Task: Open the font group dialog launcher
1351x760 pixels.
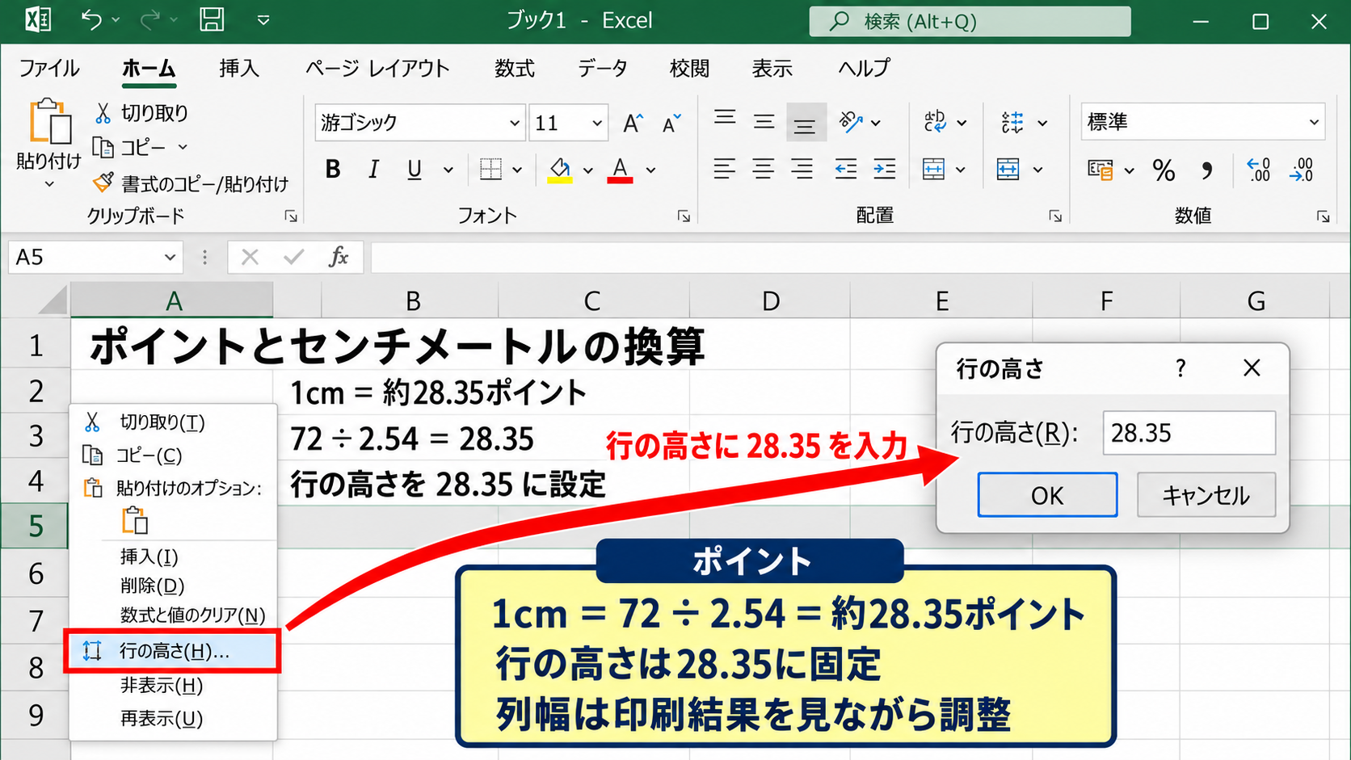Action: [684, 216]
